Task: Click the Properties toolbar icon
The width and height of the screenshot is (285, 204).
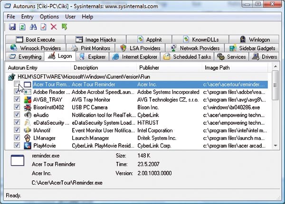Action: point(43,27)
